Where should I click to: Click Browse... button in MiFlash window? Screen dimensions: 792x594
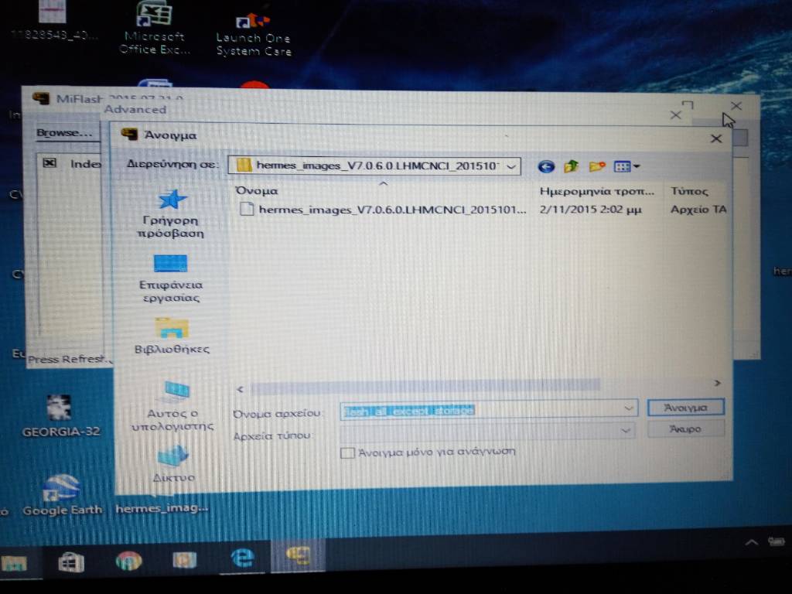pos(65,133)
